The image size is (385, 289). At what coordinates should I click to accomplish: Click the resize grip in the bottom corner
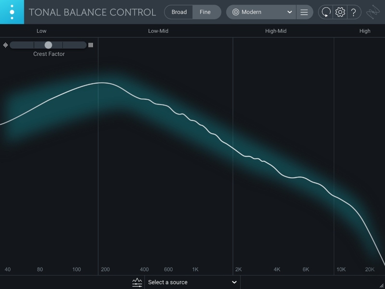point(381,285)
